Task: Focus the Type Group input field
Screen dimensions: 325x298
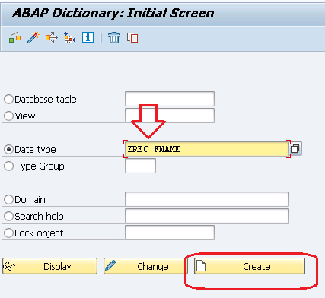Action: point(140,166)
